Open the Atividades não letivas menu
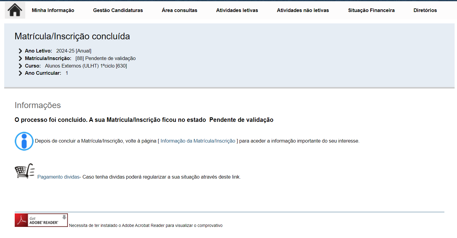The height and width of the screenshot is (238, 457). (303, 10)
